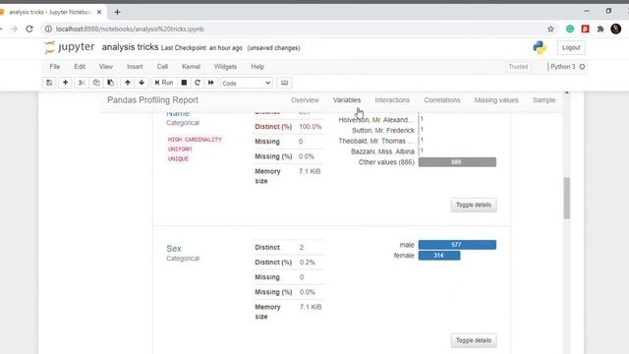Click the Trusted notebook indicator
Screen dimensions: 629x354
(518, 67)
